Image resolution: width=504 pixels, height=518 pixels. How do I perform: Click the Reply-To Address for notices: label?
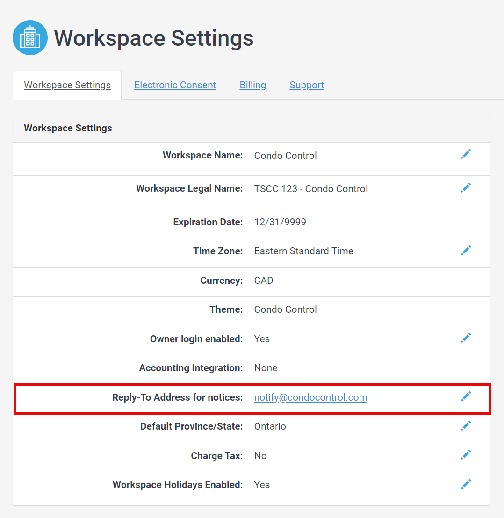point(178,397)
